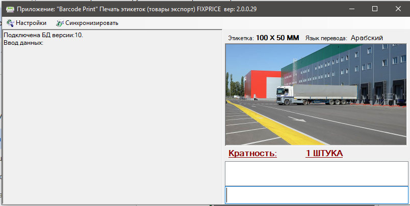This screenshot has height=206, width=410.
Task: Maximize the Barcode Print window
Action: (375, 9)
